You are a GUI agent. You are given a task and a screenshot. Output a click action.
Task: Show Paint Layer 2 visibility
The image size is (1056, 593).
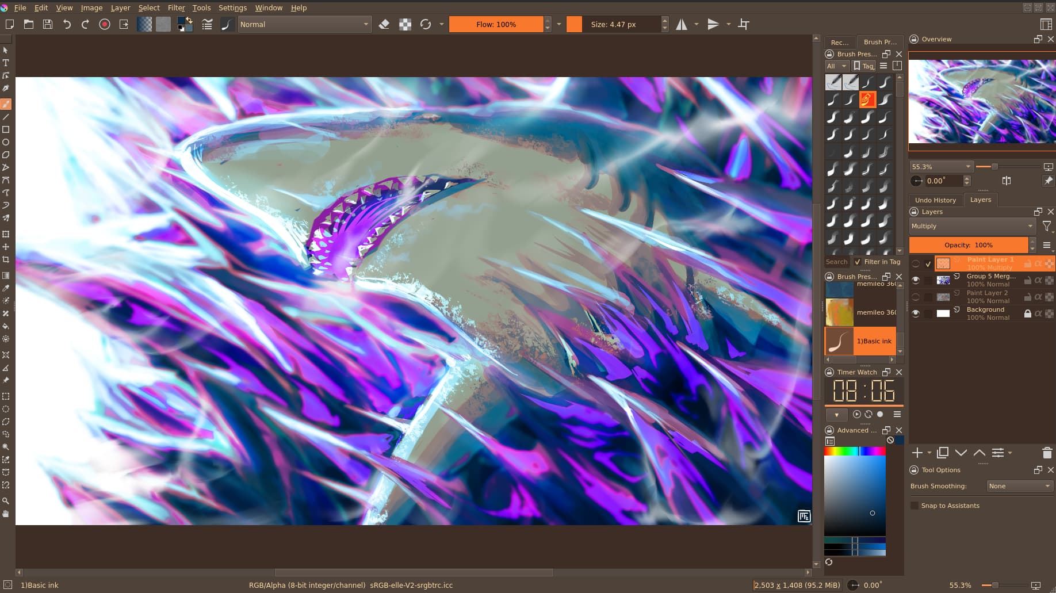click(x=916, y=297)
